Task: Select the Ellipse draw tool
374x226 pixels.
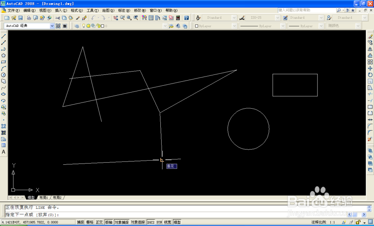Action: (4, 94)
